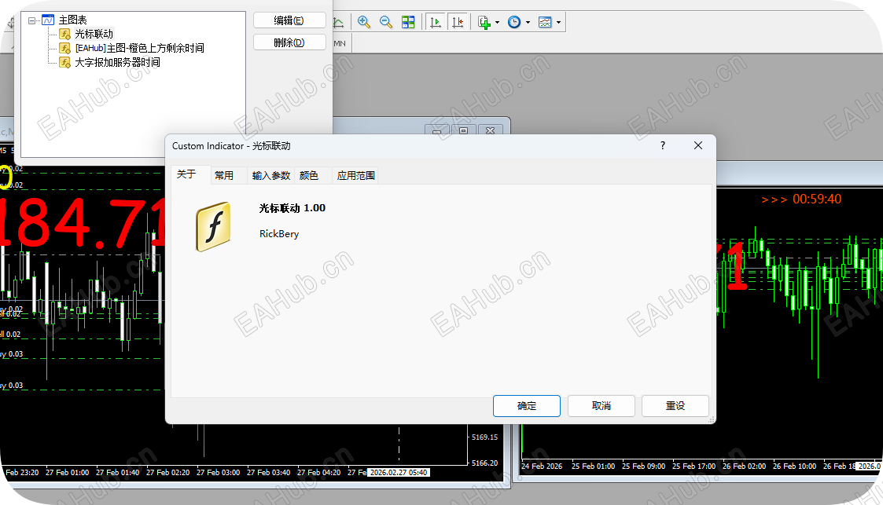The image size is (883, 505).
Task: Open the dropdown beside the clock icon
Action: pyautogui.click(x=528, y=21)
